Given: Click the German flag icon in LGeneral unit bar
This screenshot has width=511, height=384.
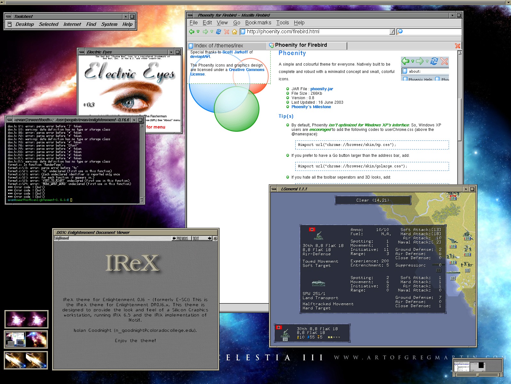Looking at the screenshot, I should click(x=279, y=327).
